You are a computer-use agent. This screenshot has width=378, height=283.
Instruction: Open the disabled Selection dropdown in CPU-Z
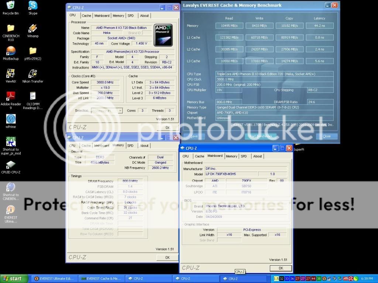107,111
